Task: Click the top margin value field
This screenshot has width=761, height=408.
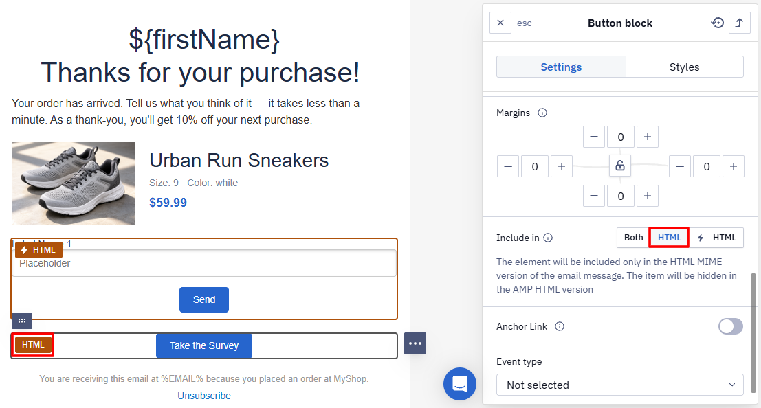Action: (x=621, y=137)
